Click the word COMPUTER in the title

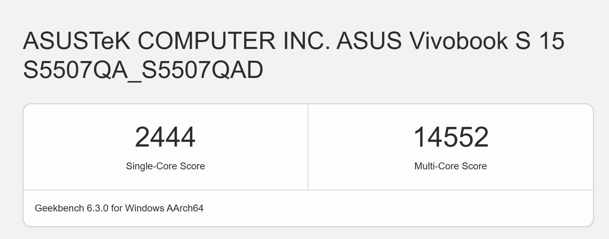pos(207,41)
